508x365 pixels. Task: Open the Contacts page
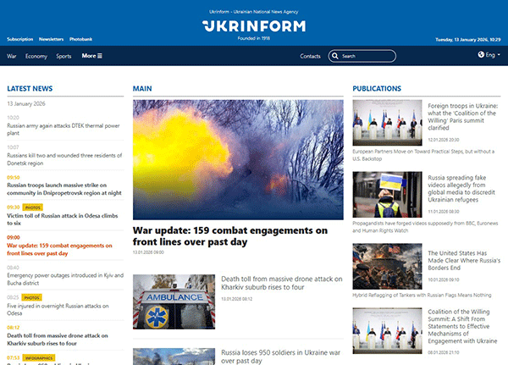coord(310,56)
